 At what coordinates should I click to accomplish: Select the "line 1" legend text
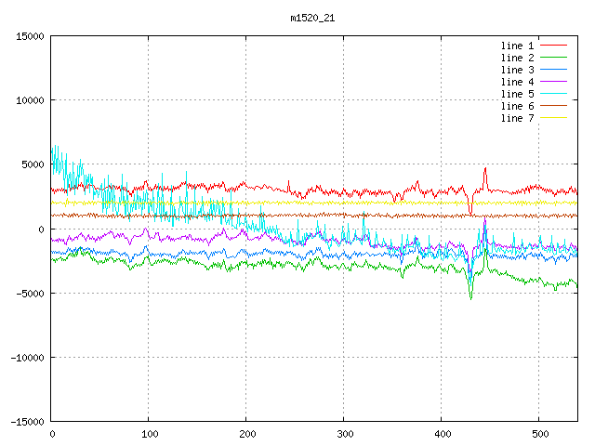click(517, 46)
